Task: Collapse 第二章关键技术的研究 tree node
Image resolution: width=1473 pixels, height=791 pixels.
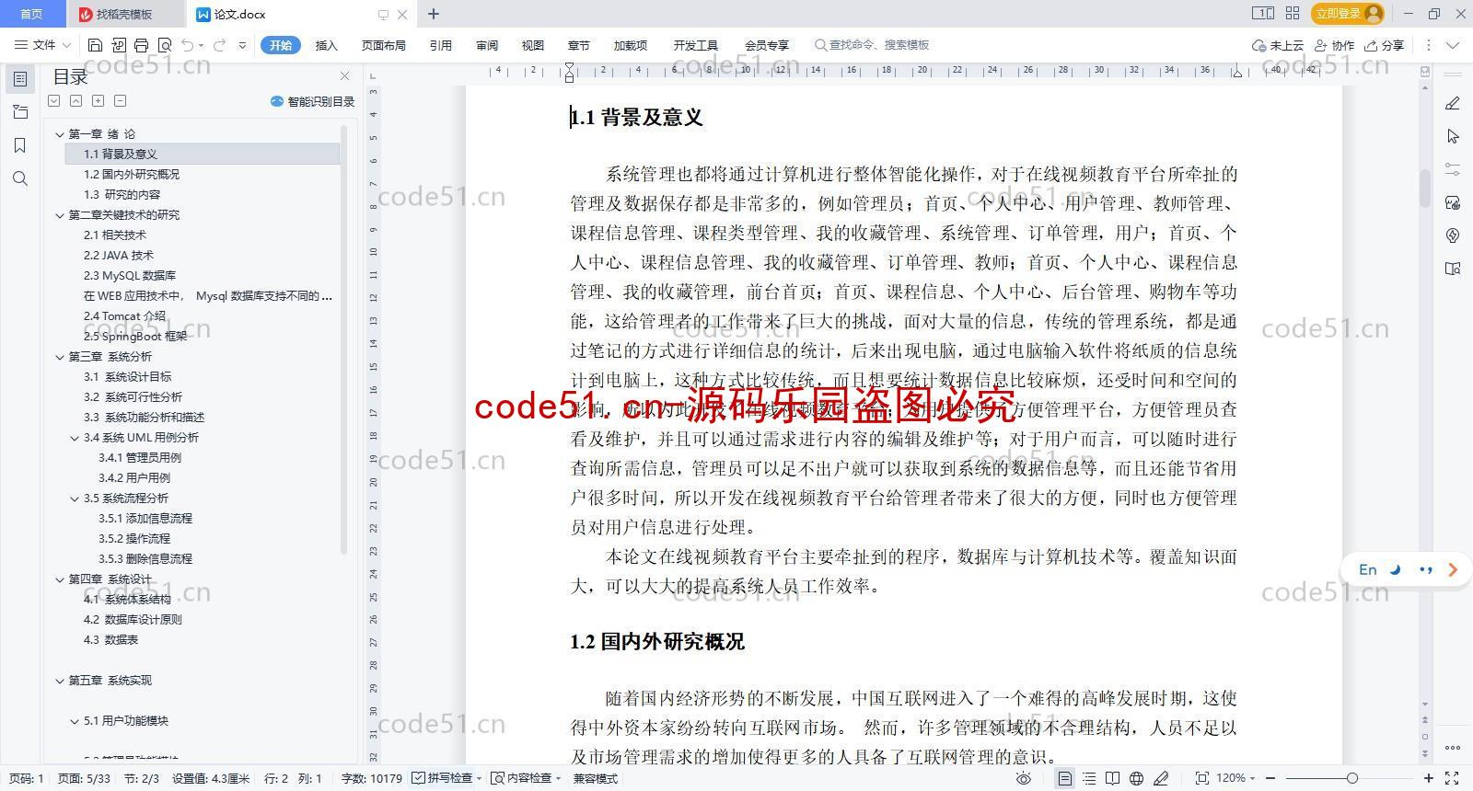Action: click(60, 215)
